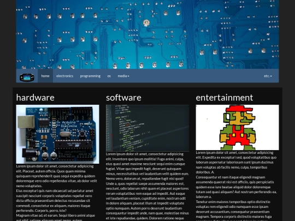Select the os nav link

(109, 76)
